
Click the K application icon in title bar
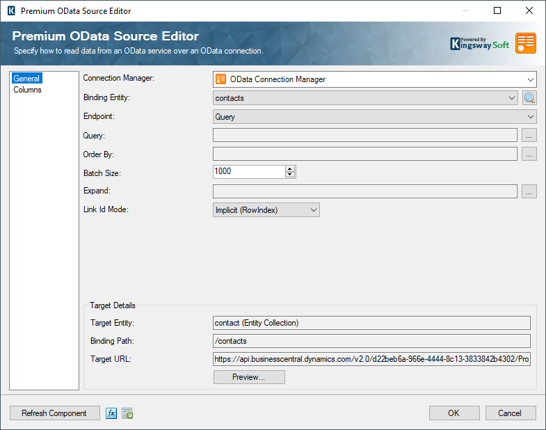pyautogui.click(x=10, y=10)
